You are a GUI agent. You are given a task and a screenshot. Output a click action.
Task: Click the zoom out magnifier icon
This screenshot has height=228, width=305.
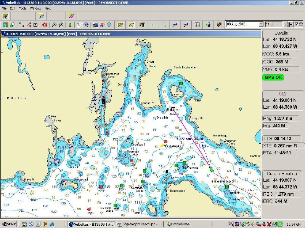[54, 25]
